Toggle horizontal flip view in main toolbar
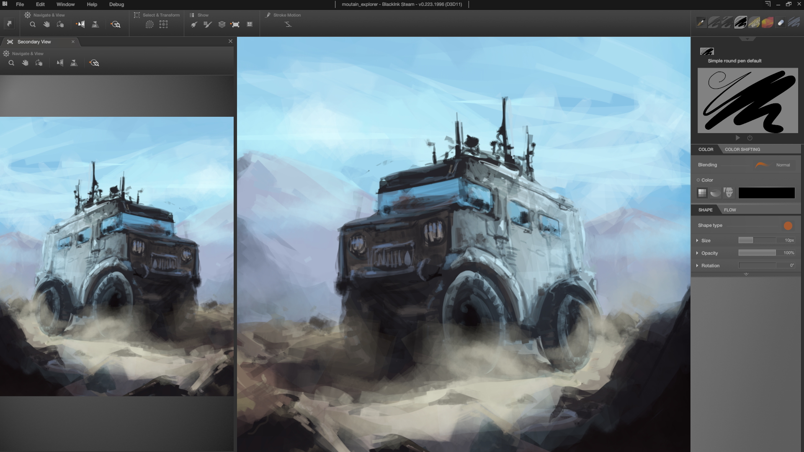804x452 pixels. pyautogui.click(x=80, y=25)
